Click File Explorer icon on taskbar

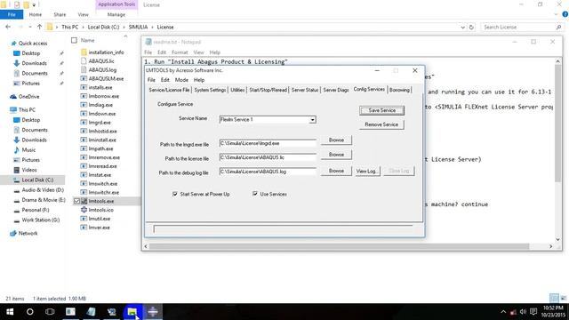(132, 312)
